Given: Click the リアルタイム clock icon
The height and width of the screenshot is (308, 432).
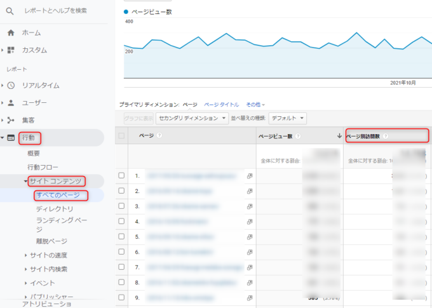Looking at the screenshot, I should point(11,85).
